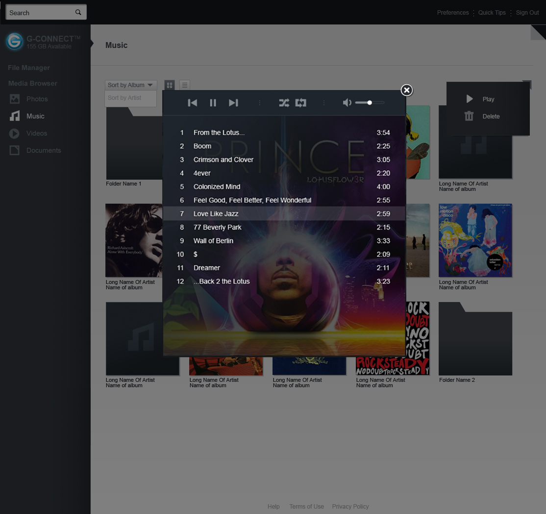Mute the player speaker icon
The image size is (546, 514).
click(x=347, y=103)
